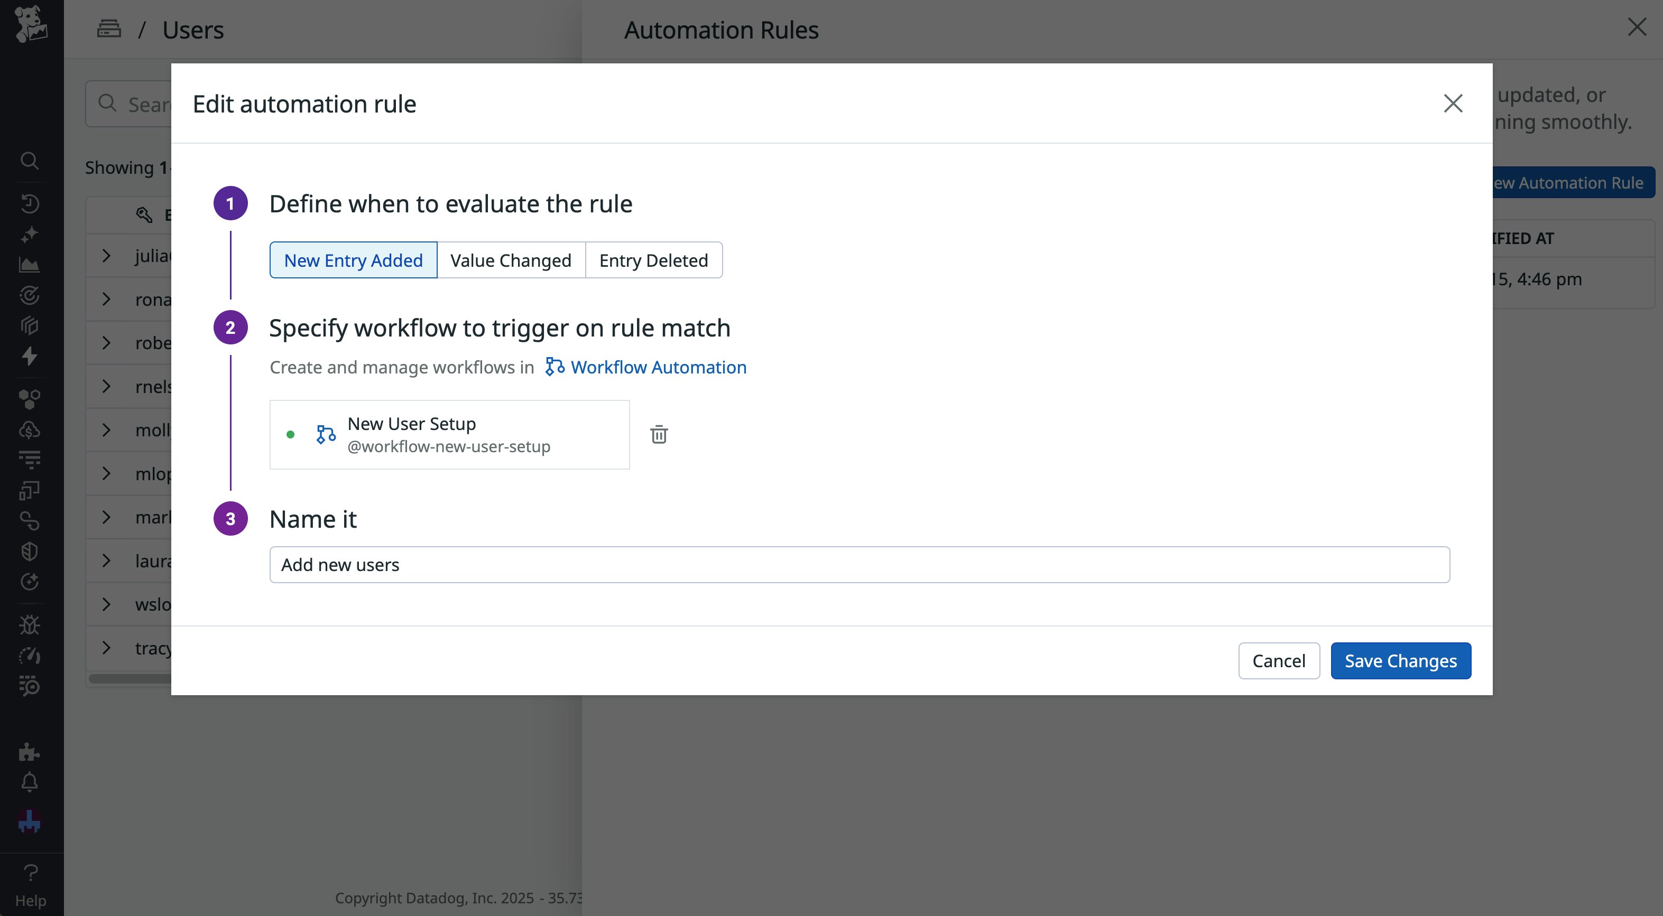The width and height of the screenshot is (1663, 916).
Task: Click the Save Changes button
Action: click(x=1400, y=660)
